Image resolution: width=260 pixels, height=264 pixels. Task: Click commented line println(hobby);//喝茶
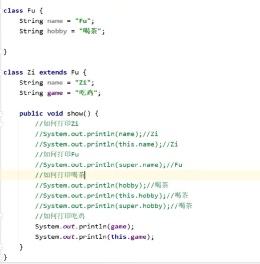[102, 185]
